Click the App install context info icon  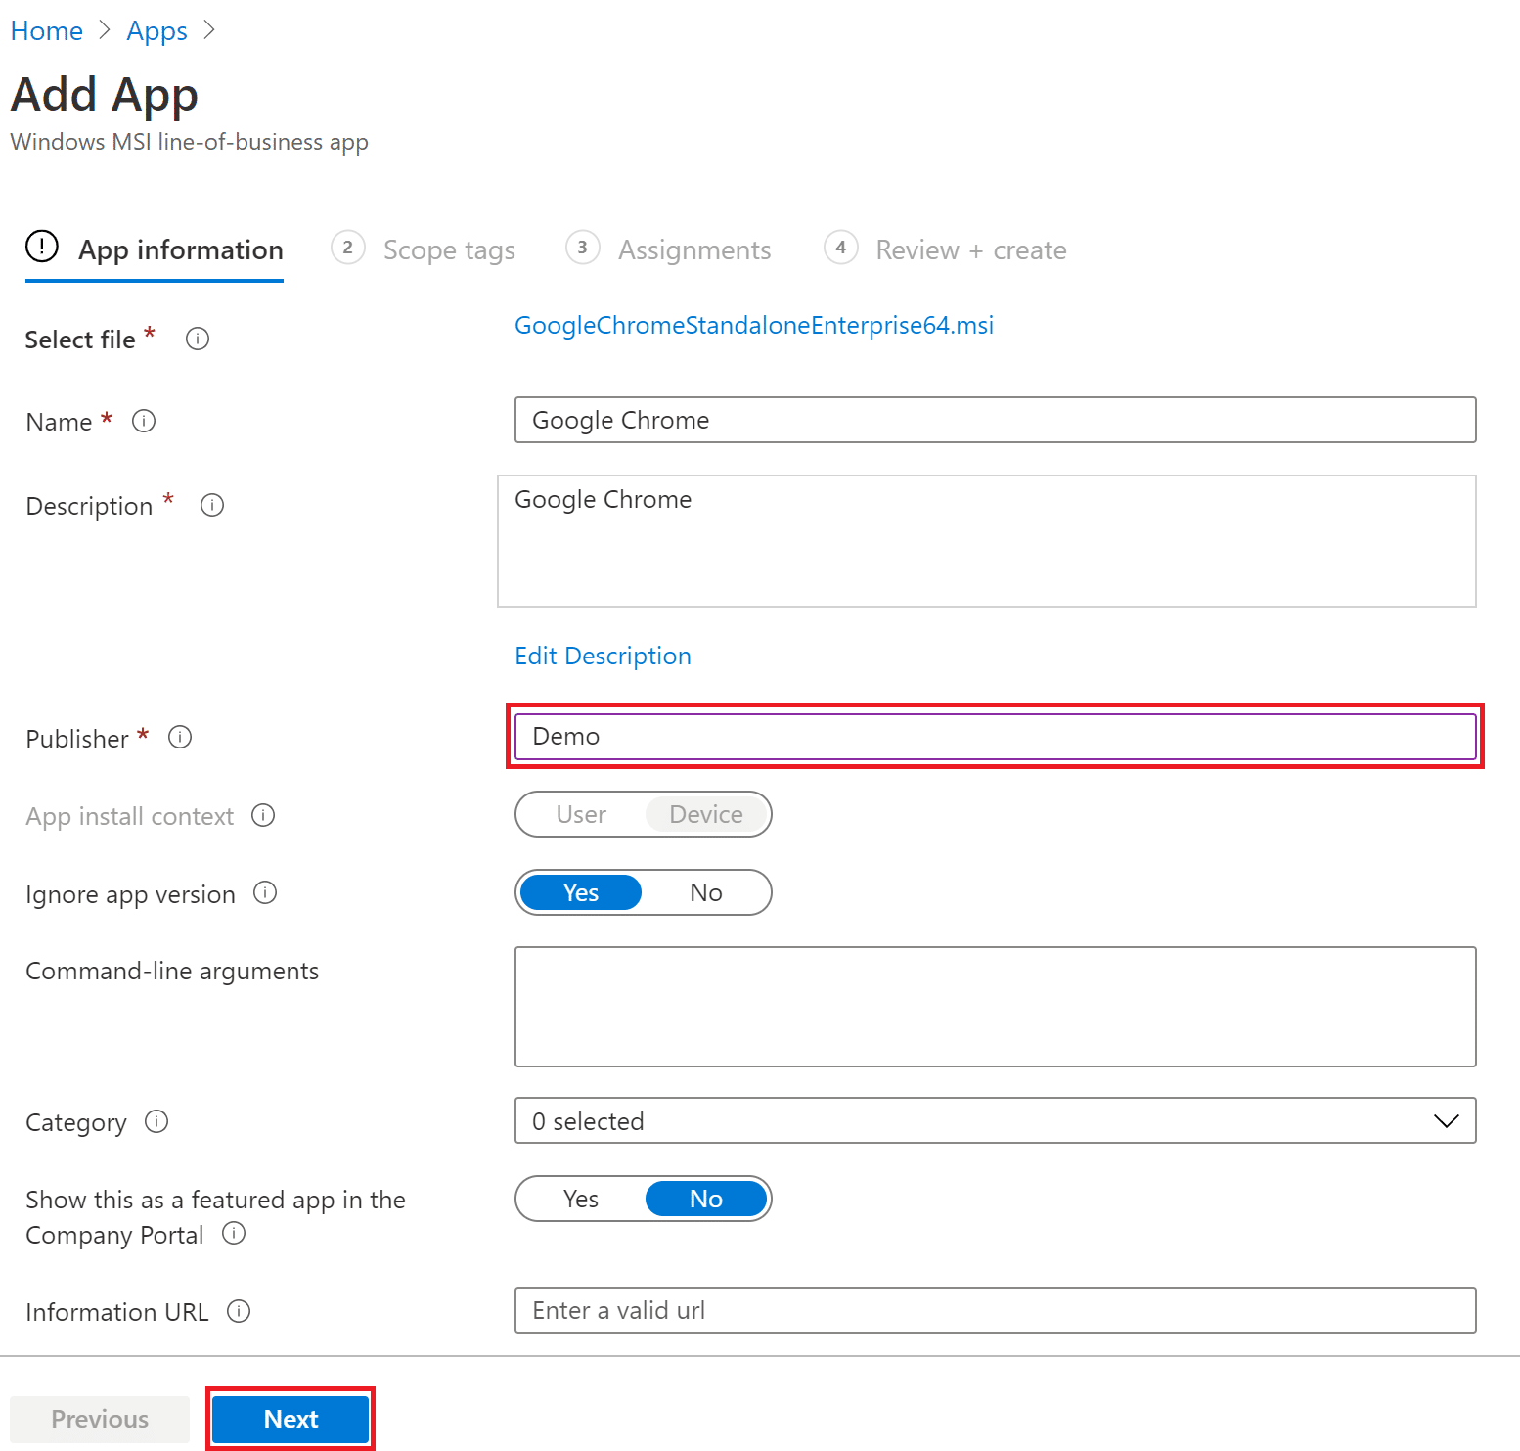[x=262, y=815]
